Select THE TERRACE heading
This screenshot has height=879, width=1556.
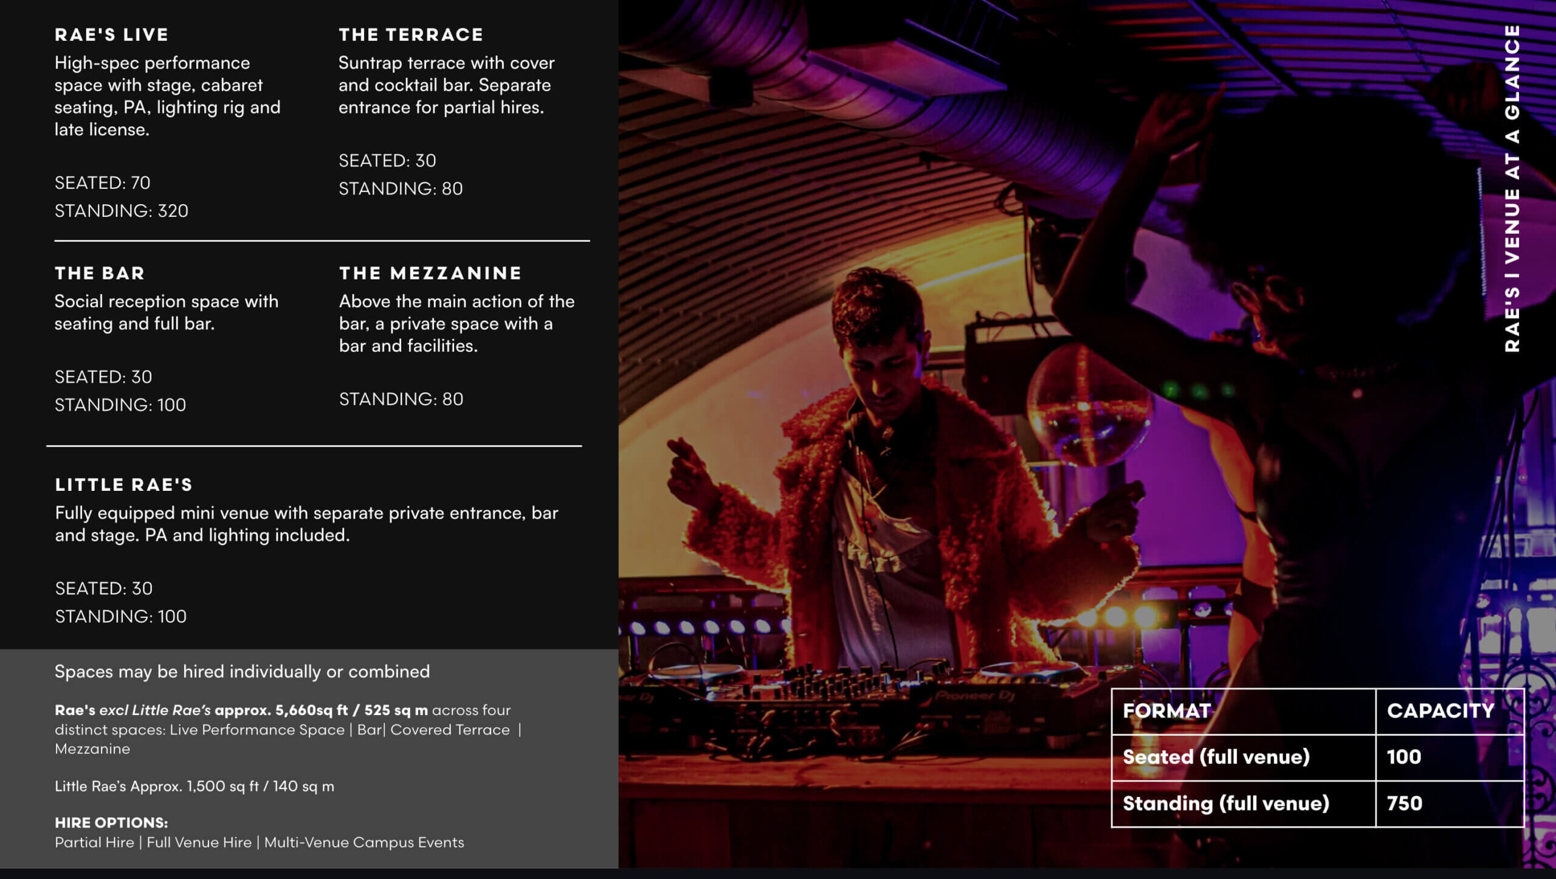pos(411,35)
